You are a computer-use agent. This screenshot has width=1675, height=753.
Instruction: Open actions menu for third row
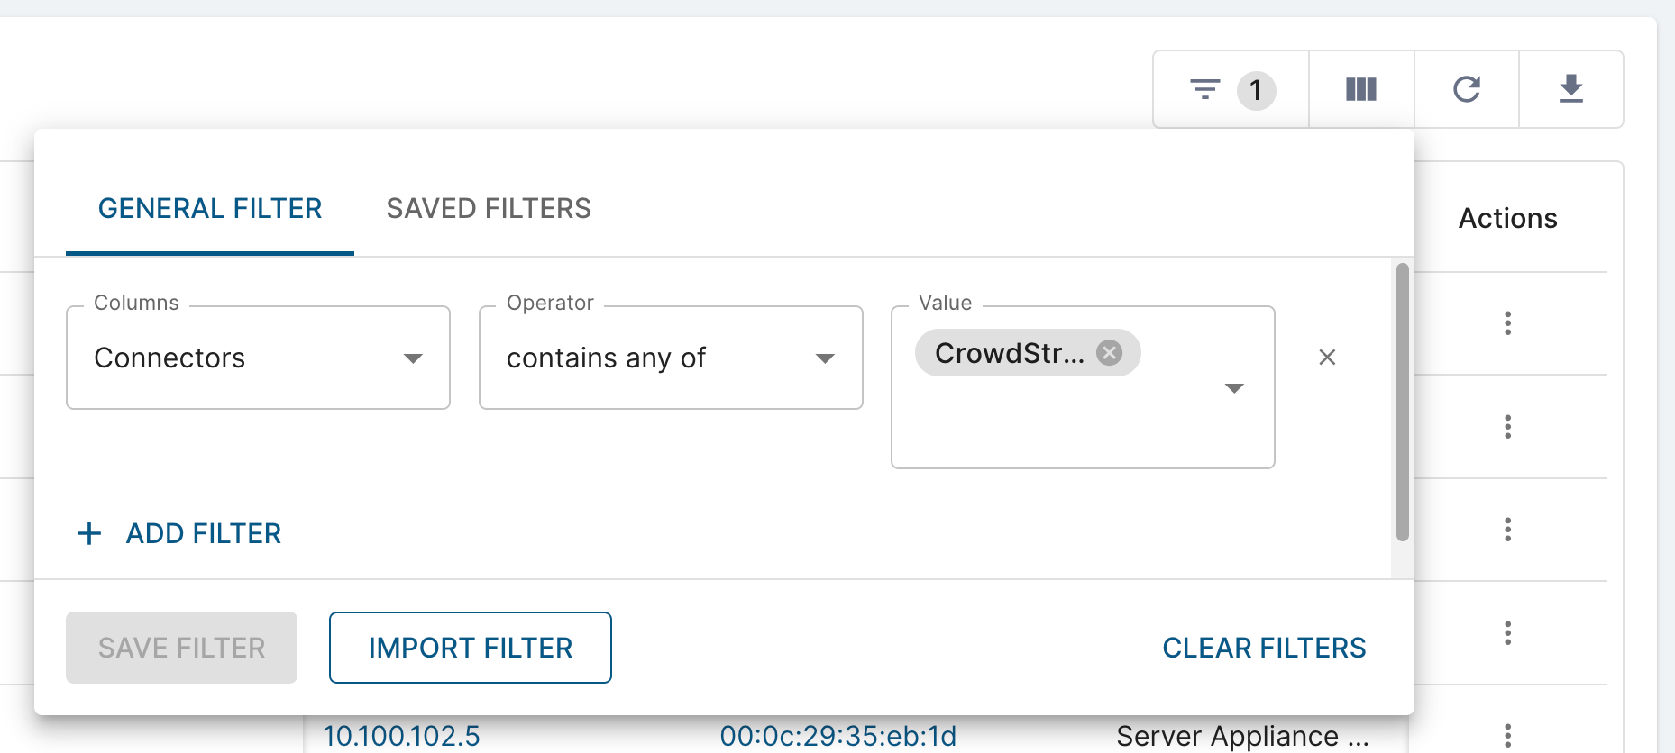(x=1507, y=530)
